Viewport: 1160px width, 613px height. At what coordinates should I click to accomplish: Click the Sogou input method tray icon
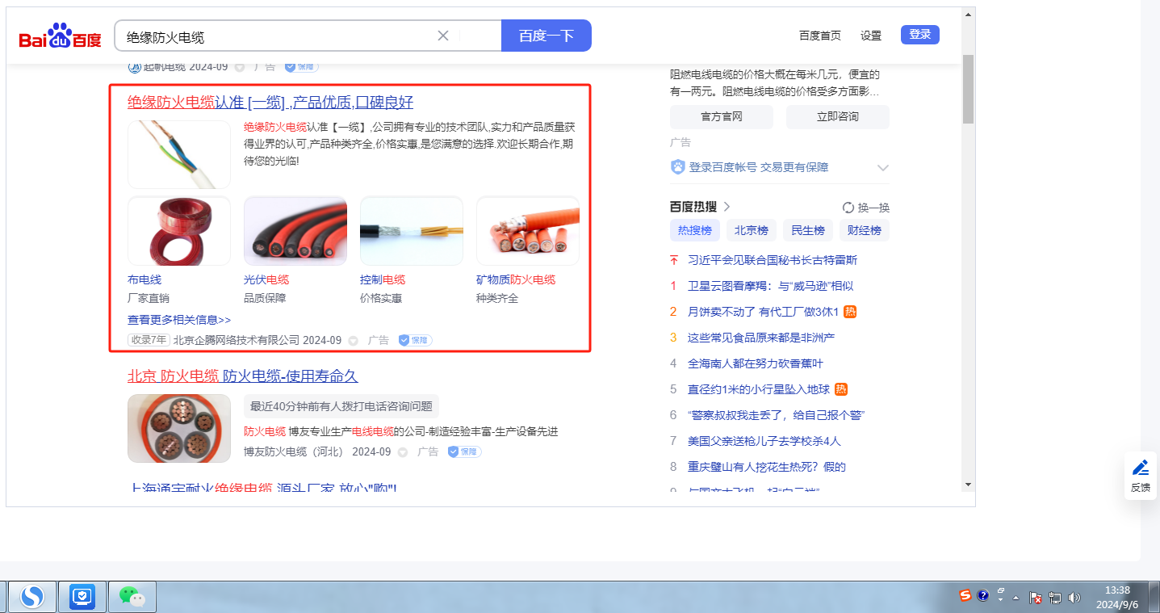point(965,596)
